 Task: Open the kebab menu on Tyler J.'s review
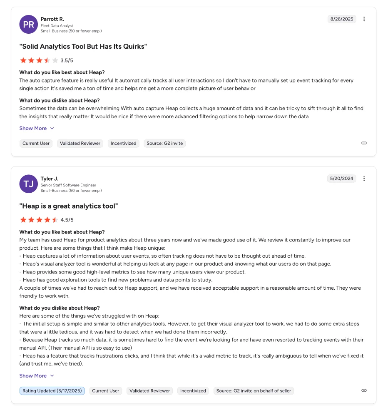(364, 179)
